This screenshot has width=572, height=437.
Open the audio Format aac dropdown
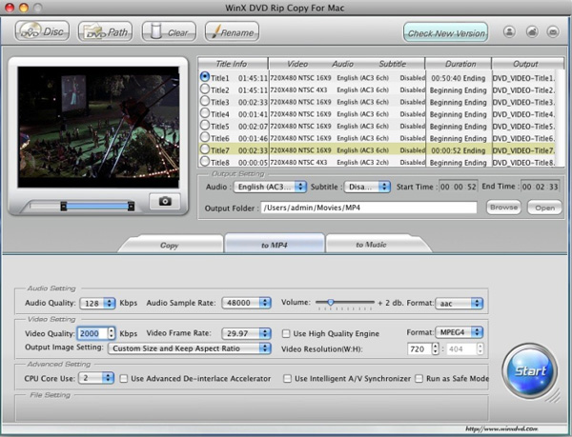[460, 304]
